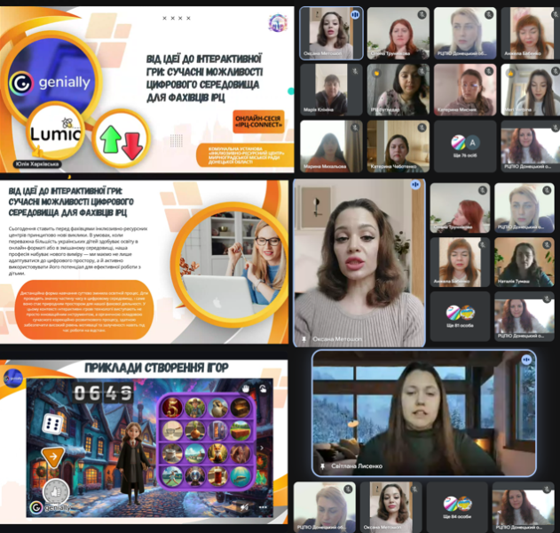Click audio indicator on Оксана Метошоп's top tile
This screenshot has width=560, height=533.
click(353, 15)
